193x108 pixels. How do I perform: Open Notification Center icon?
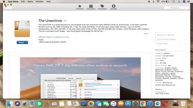pos(188,1)
